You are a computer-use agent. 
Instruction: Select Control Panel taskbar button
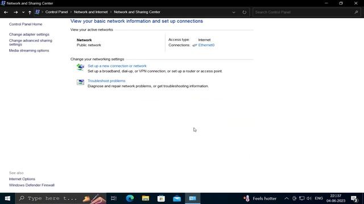192,198
